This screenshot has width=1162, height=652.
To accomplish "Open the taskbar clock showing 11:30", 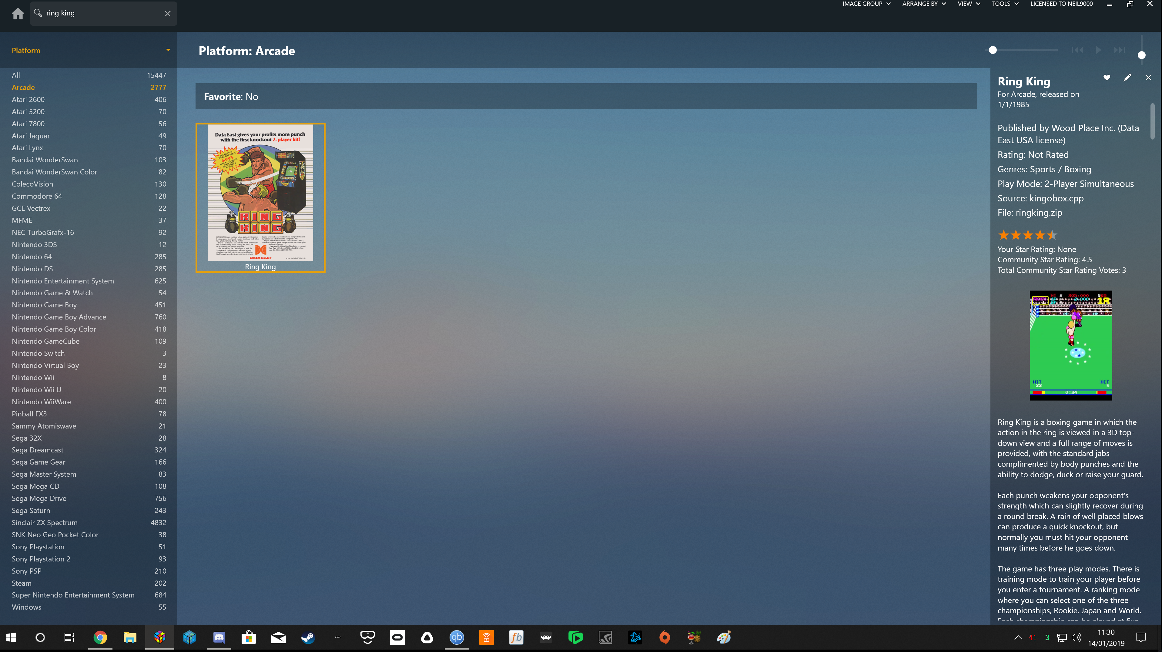I will [x=1106, y=637].
